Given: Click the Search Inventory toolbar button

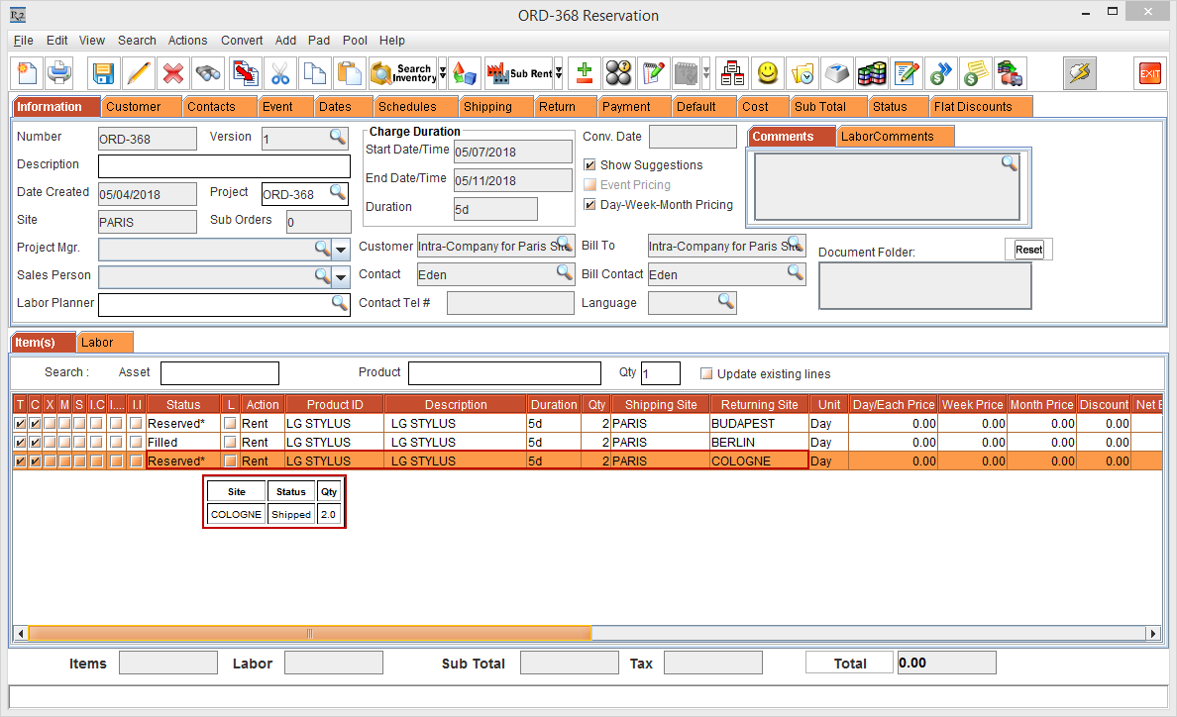Looking at the screenshot, I should click(402, 73).
